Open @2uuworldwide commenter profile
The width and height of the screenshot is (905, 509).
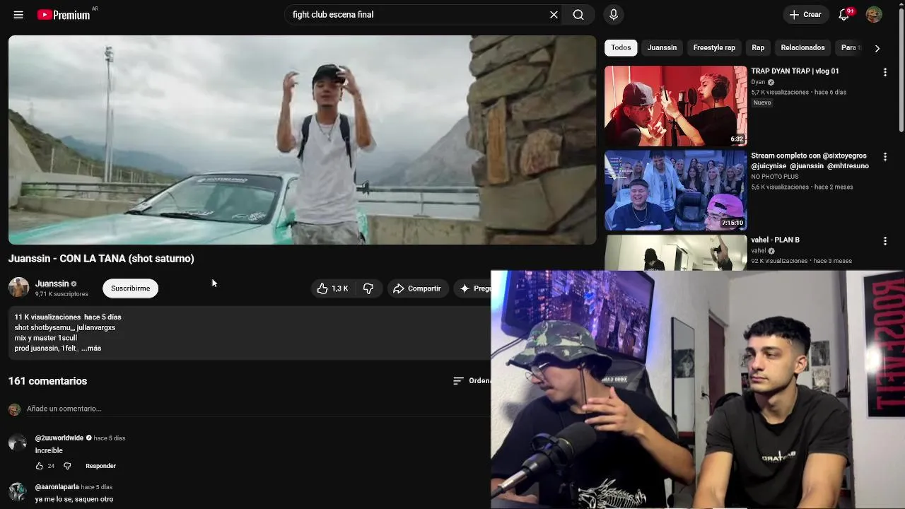(59, 438)
